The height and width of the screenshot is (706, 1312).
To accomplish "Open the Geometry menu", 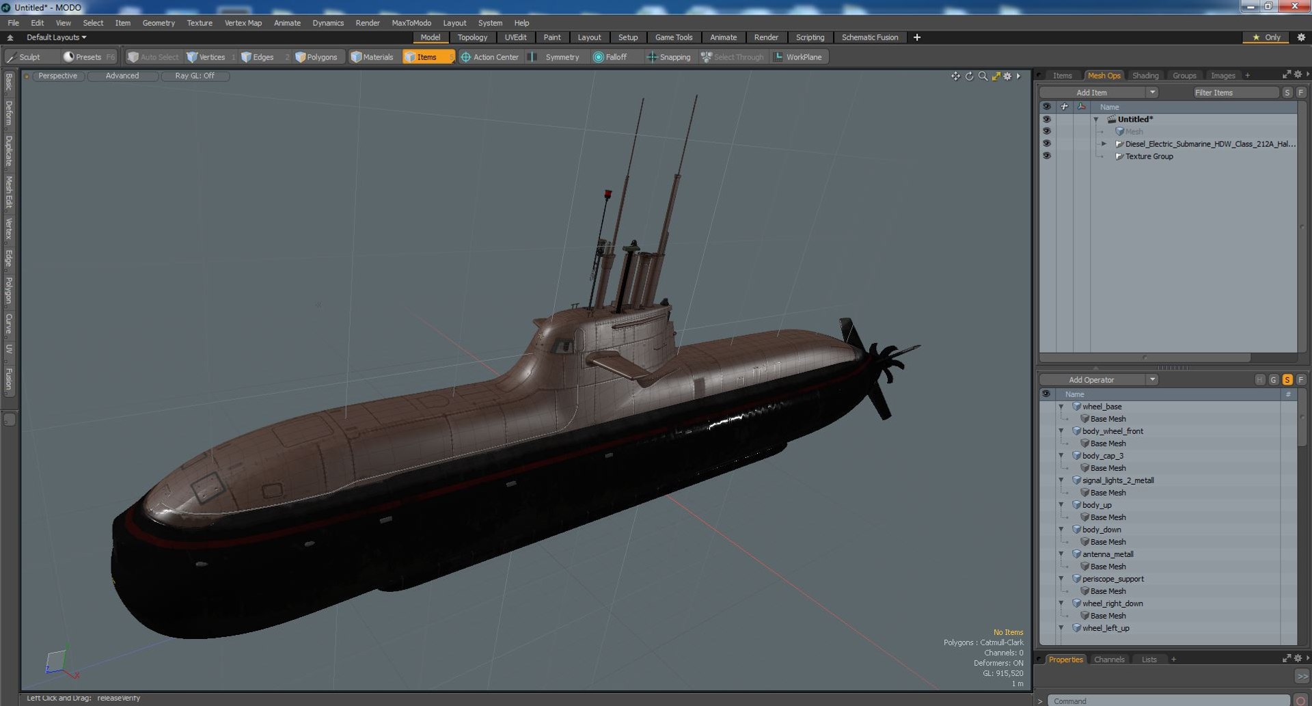I will [x=159, y=23].
